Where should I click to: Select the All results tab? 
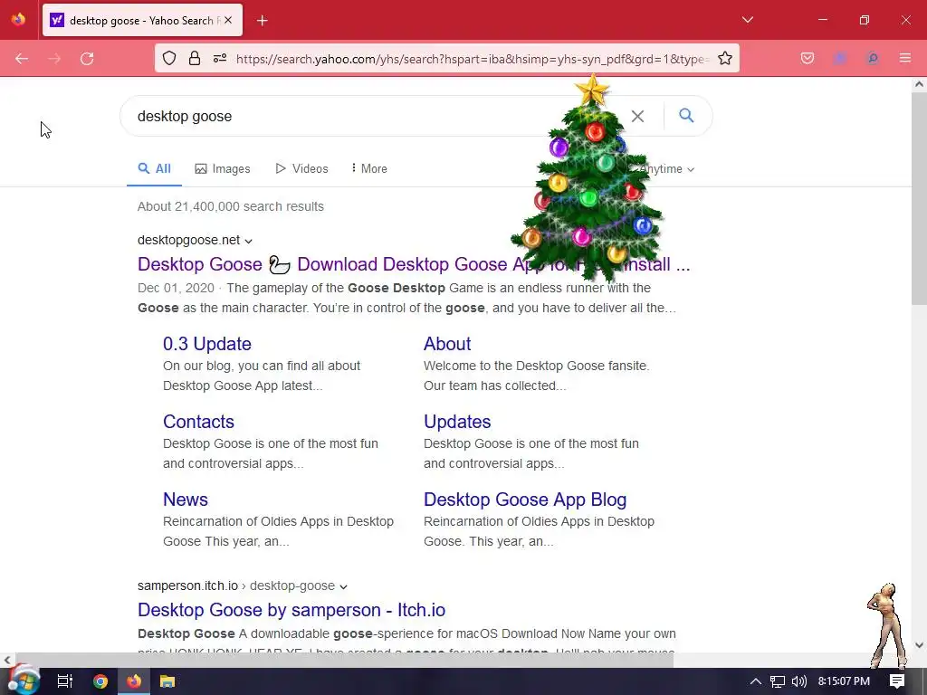coord(154,168)
